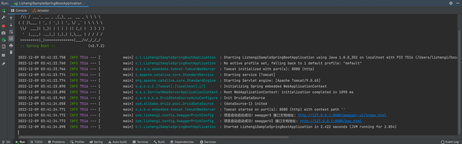
Task: Open the Profiler tool window
Action: point(77,142)
